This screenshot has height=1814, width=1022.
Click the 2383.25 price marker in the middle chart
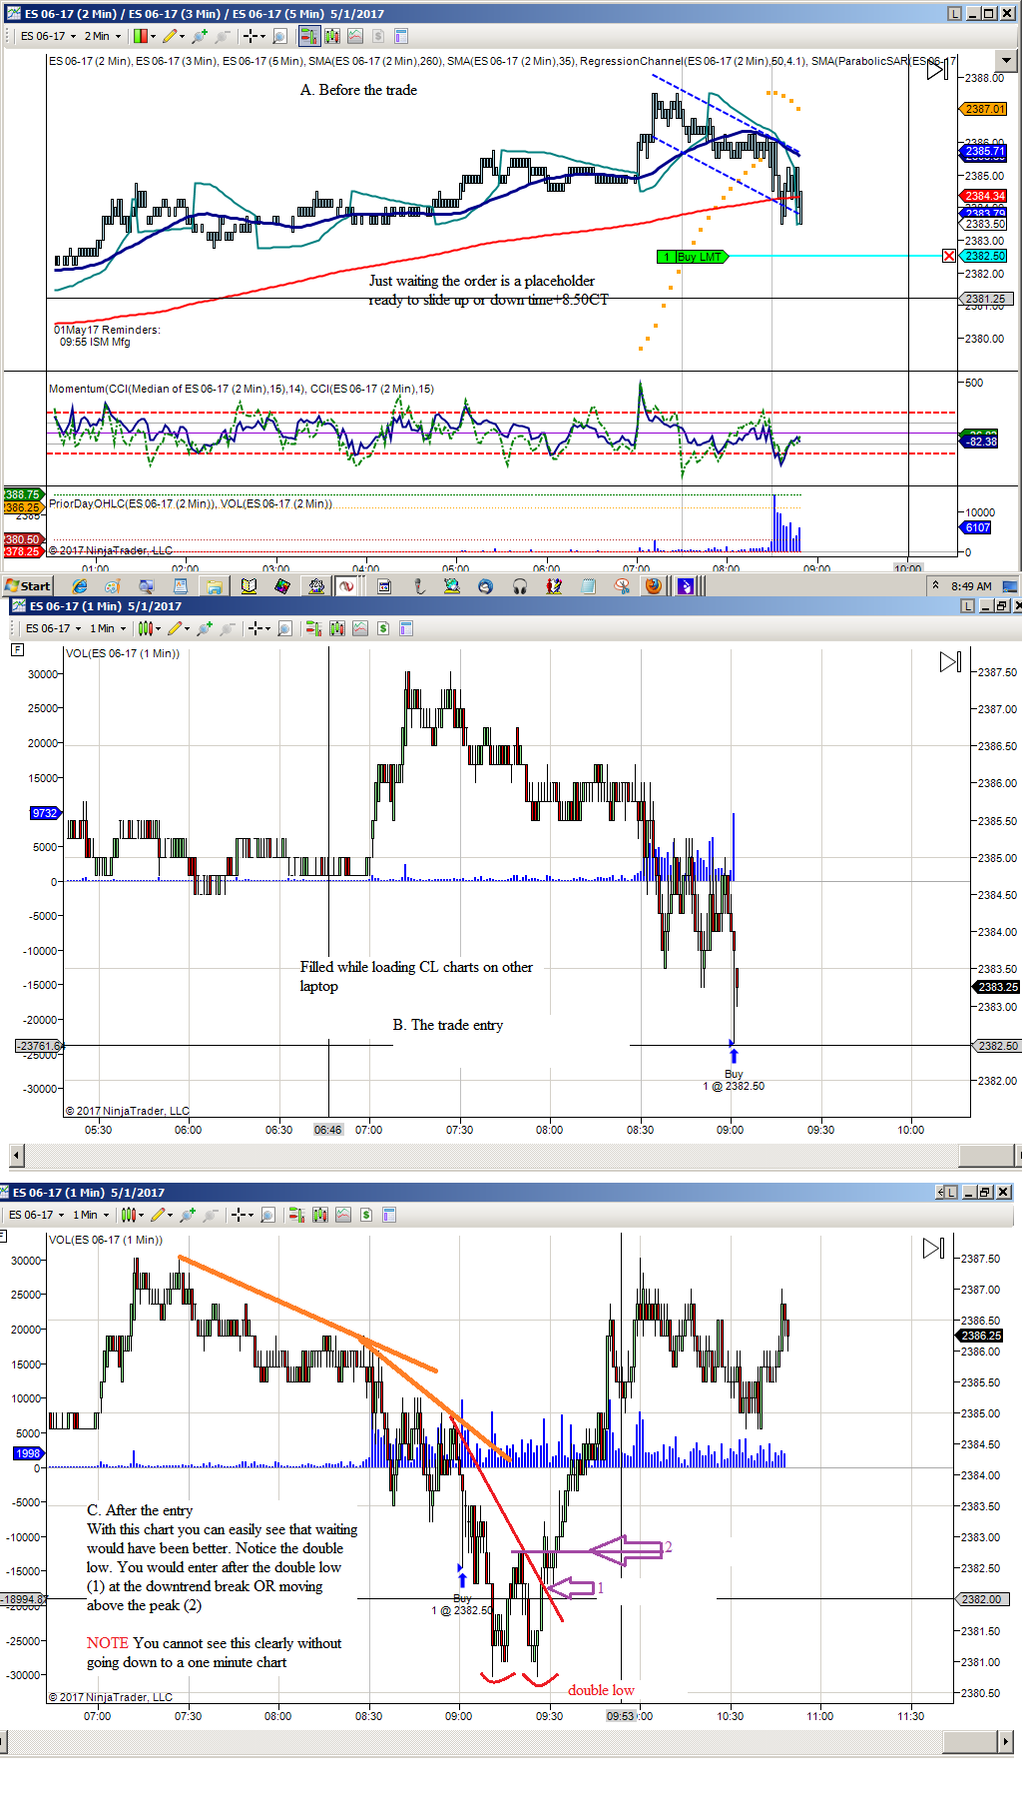pos(996,987)
